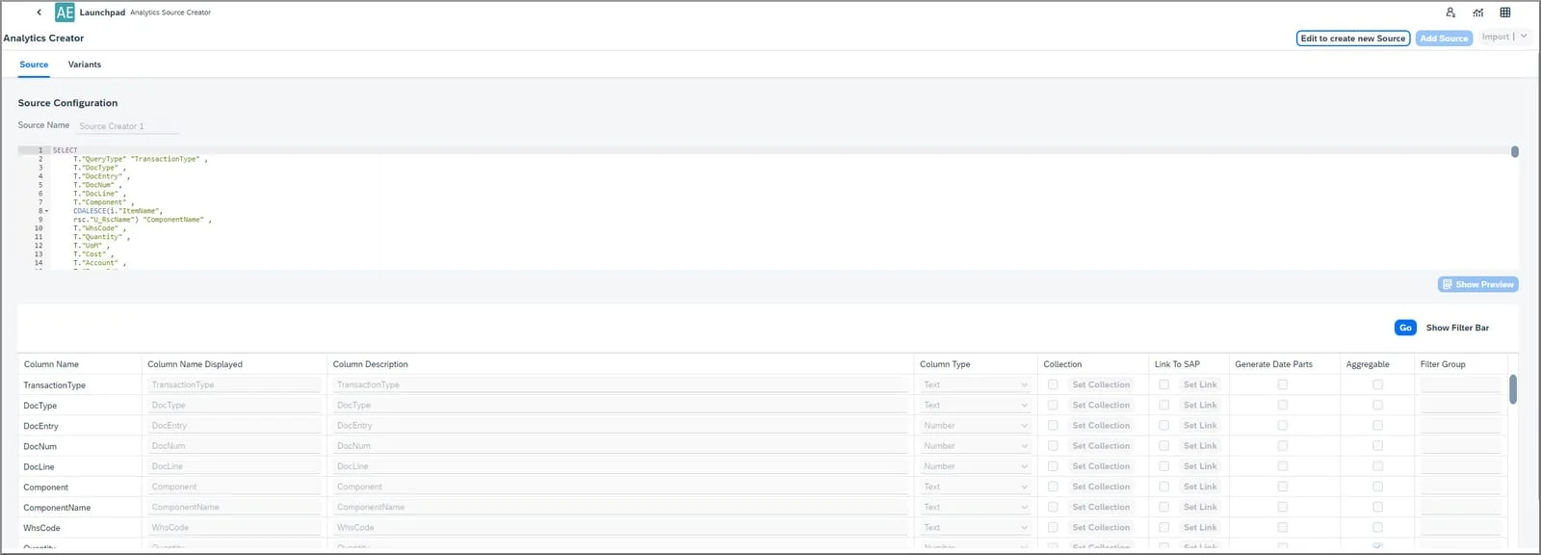This screenshot has height=555, width=1541.
Task: Click Filter Group field for TransactionType
Action: [1460, 384]
